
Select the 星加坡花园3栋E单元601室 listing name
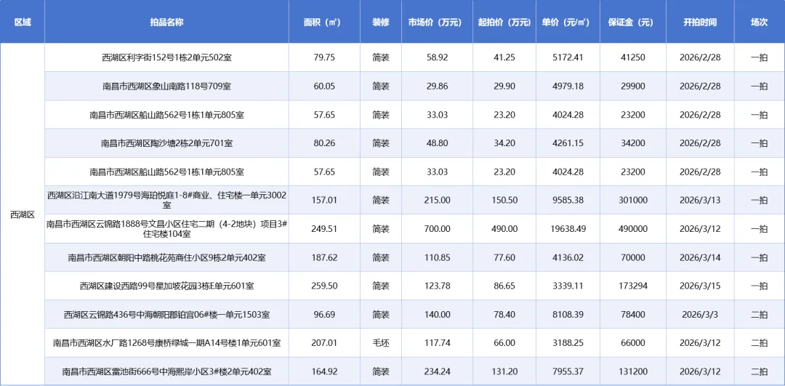(x=166, y=286)
